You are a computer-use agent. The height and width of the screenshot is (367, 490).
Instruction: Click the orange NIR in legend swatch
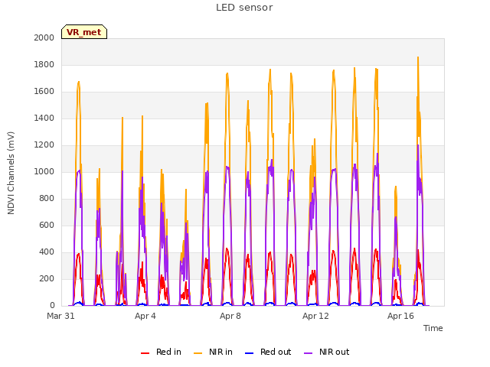point(198,353)
